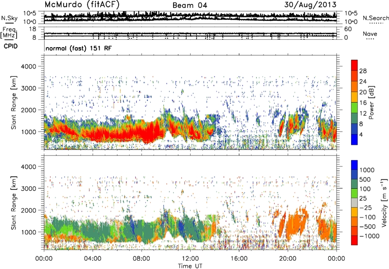Click the orange segment of velocity colorbar
Viewport: 389px width, 269px height.
(354, 221)
